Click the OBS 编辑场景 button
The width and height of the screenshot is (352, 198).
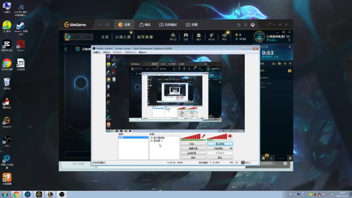193,149
